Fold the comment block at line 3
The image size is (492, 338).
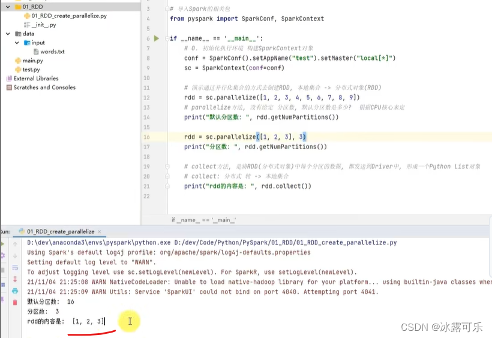[167, 9]
